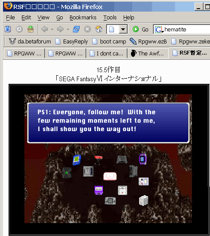Switch to 'The Awf...' tab
This screenshot has height=236, width=210.
(x=148, y=53)
